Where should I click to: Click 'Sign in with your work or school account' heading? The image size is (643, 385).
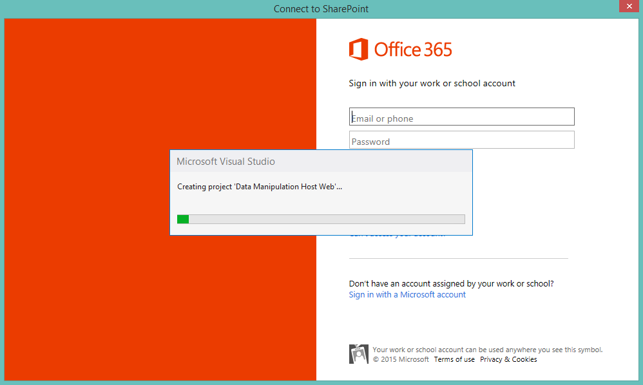432,83
